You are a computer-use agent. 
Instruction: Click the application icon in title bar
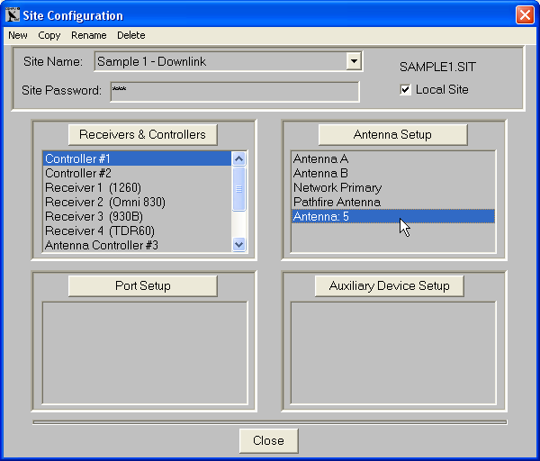point(13,15)
